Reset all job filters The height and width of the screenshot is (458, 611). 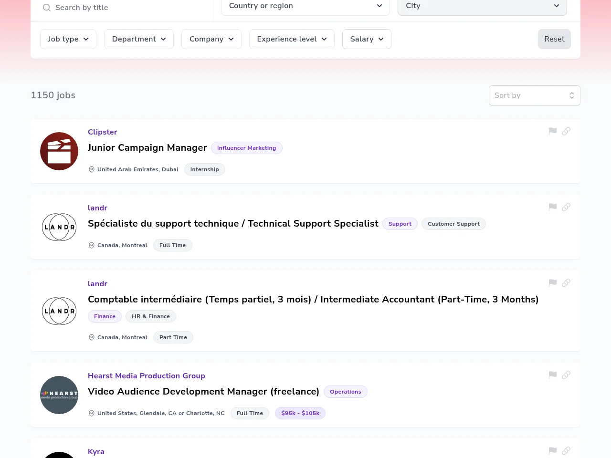click(x=554, y=39)
